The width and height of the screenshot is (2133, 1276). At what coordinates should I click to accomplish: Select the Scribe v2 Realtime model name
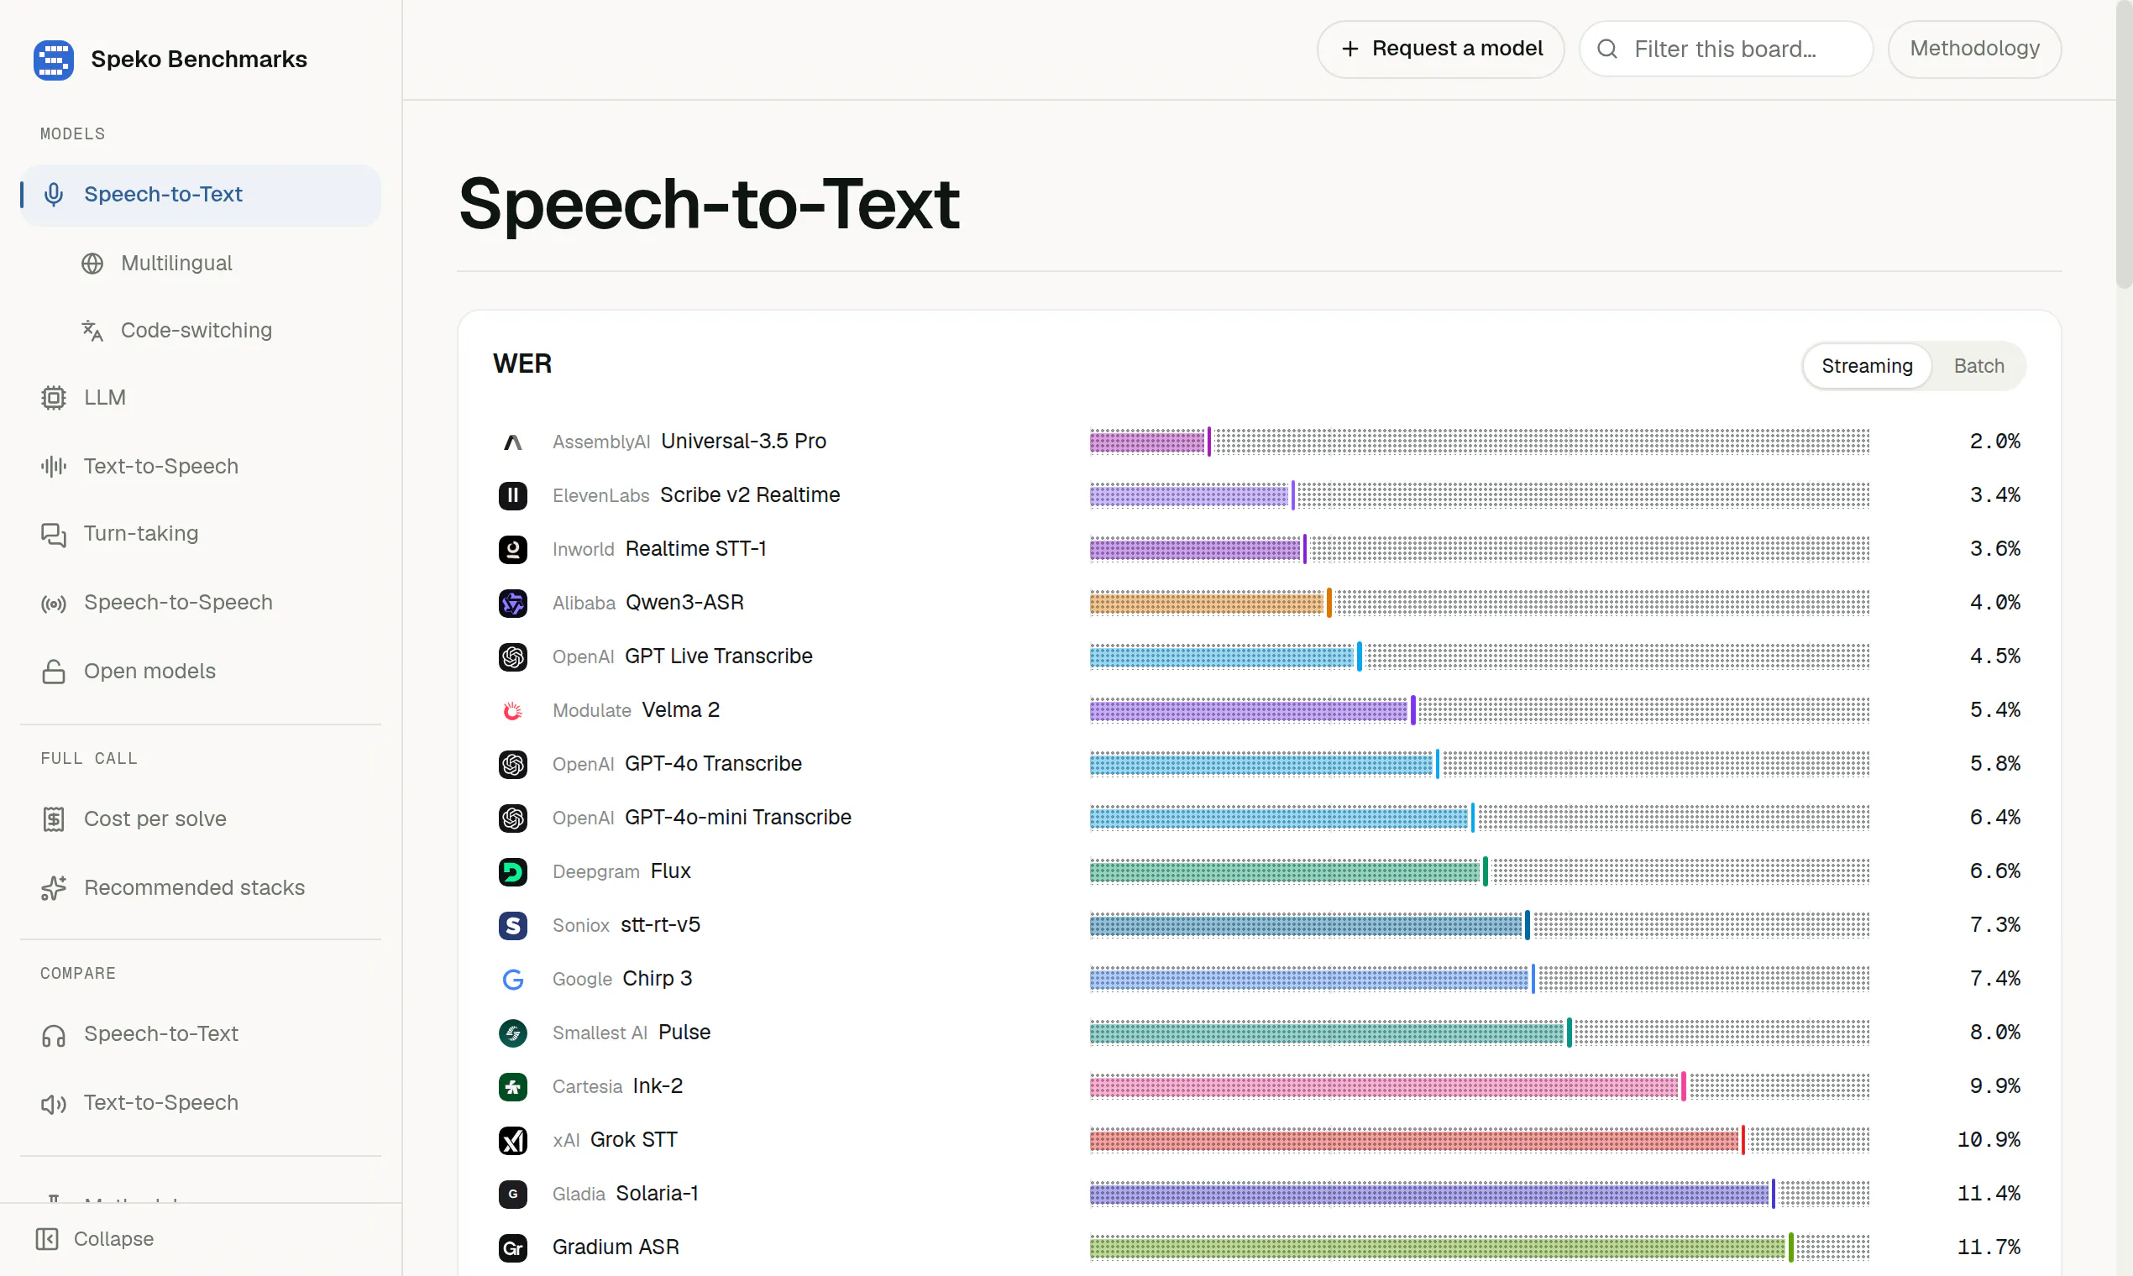pyautogui.click(x=750, y=495)
